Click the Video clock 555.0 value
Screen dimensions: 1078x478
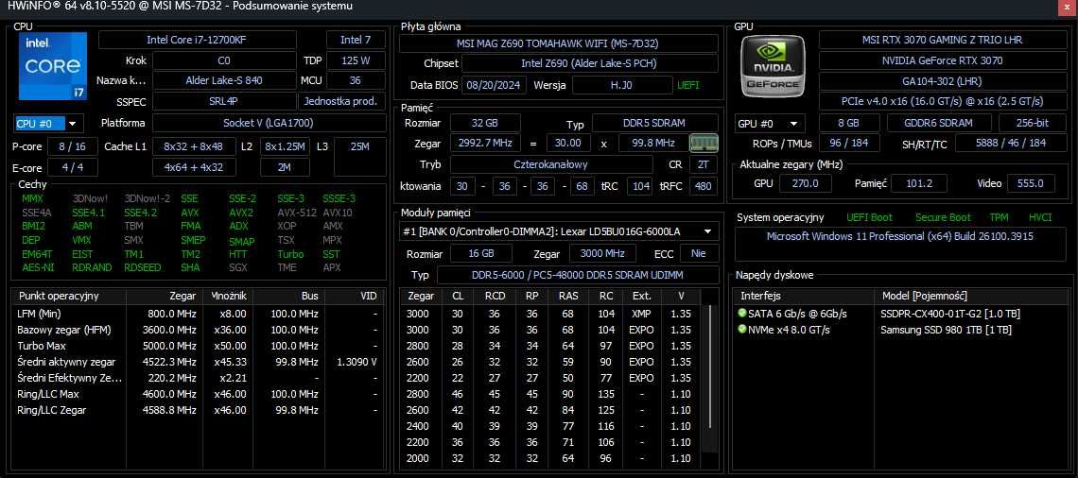[1031, 183]
